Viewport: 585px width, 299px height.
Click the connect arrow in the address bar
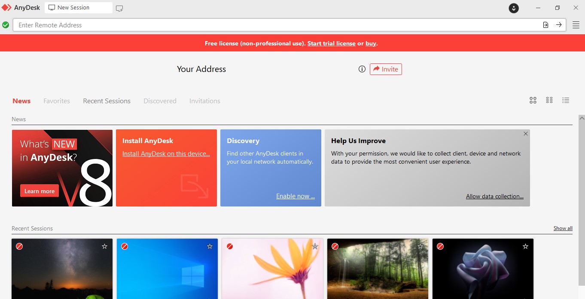[559, 25]
